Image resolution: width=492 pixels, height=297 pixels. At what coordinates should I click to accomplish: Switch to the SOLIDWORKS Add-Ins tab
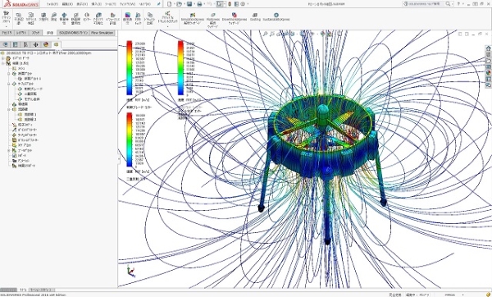(x=74, y=33)
